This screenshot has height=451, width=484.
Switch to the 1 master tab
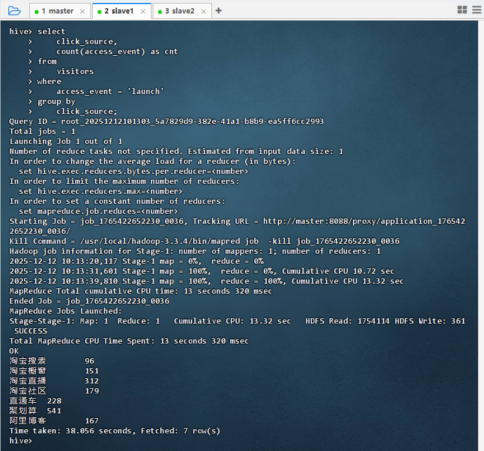[60, 11]
